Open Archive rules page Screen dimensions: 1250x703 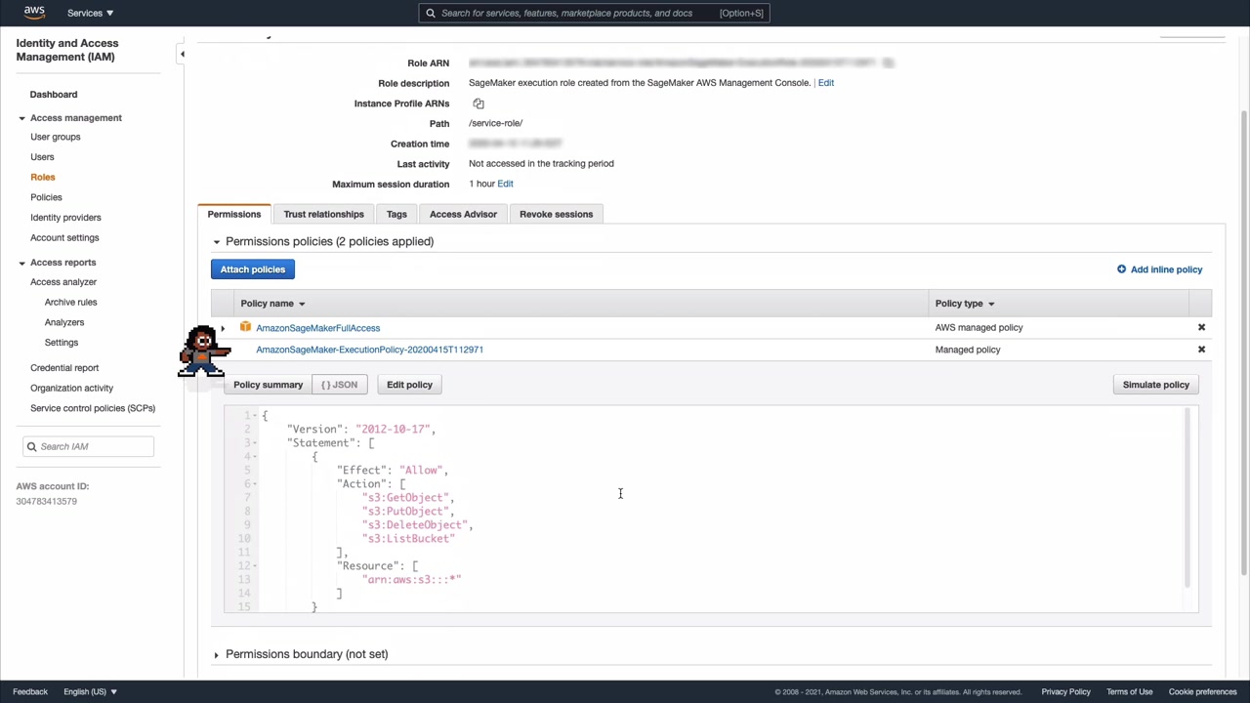[x=70, y=302]
